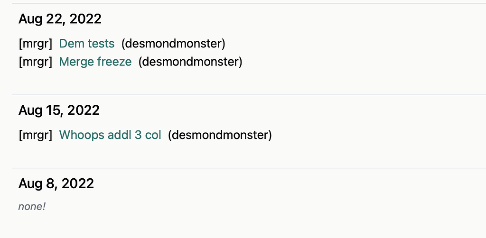The width and height of the screenshot is (486, 238).
Task: Click author desmondmonster next to Dem tests
Action: (173, 44)
